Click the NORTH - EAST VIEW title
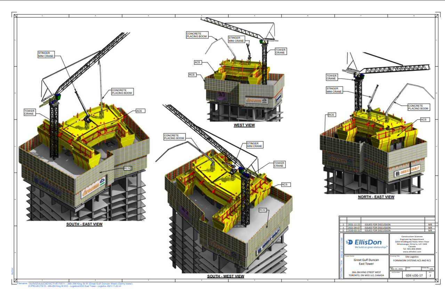 pos(376,197)
